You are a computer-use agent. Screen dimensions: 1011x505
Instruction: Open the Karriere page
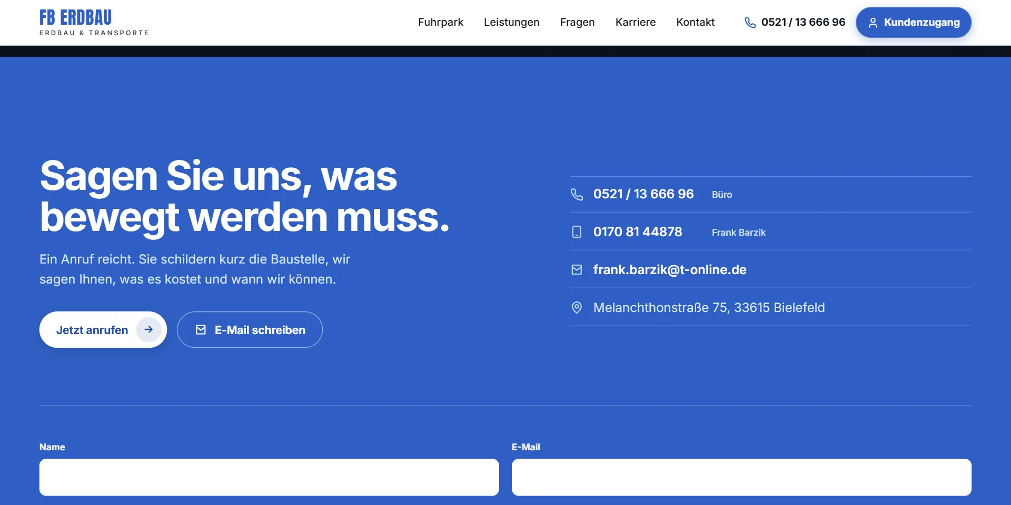(x=636, y=22)
